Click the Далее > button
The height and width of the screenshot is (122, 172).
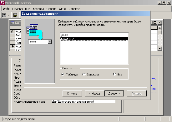coord(114,93)
